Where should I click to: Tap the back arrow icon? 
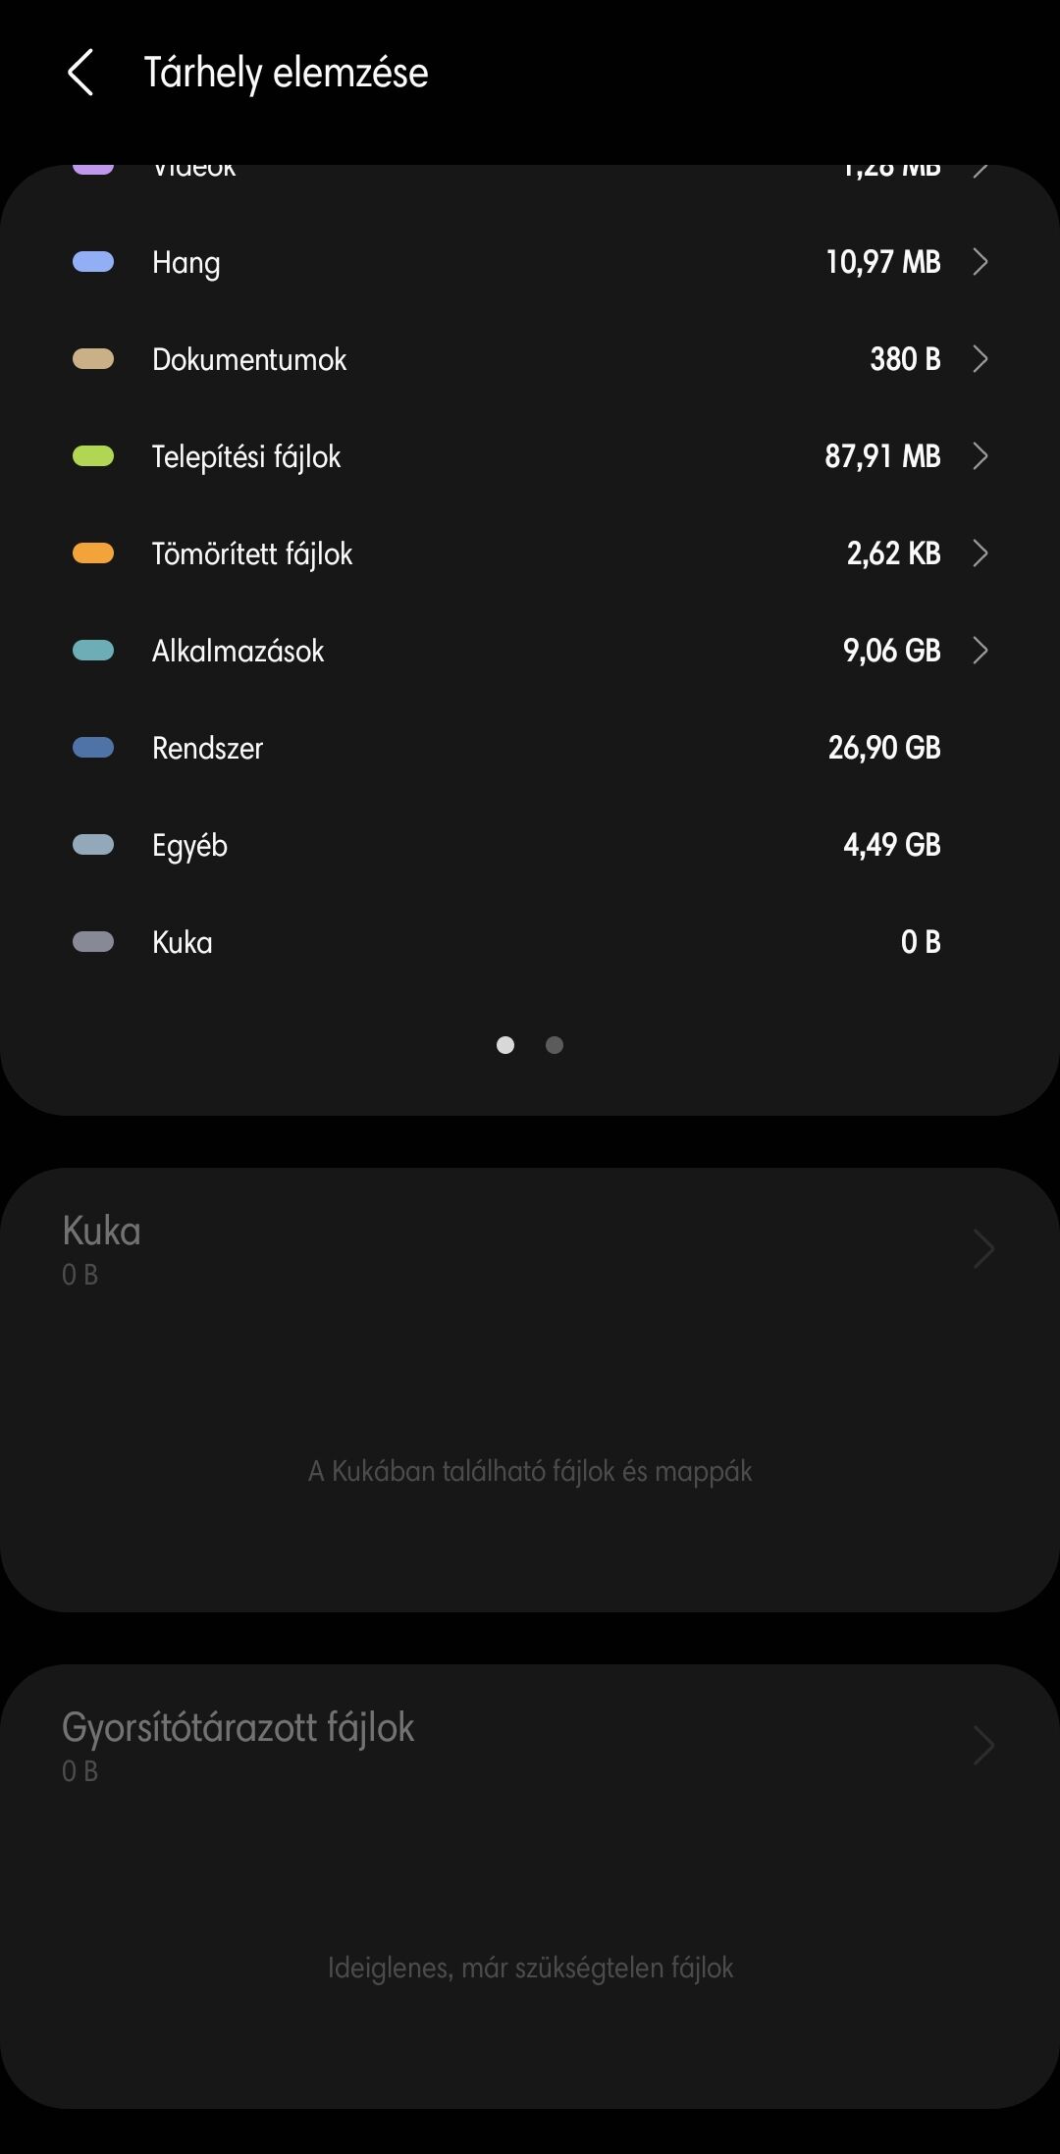point(80,73)
